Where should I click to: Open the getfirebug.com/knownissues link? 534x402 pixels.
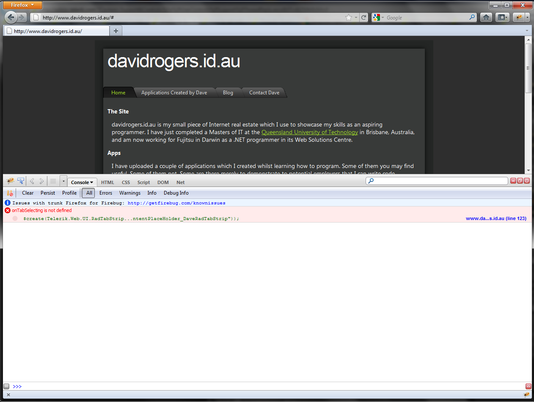[176, 203]
